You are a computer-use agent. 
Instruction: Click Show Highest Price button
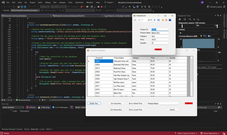point(136,104)
